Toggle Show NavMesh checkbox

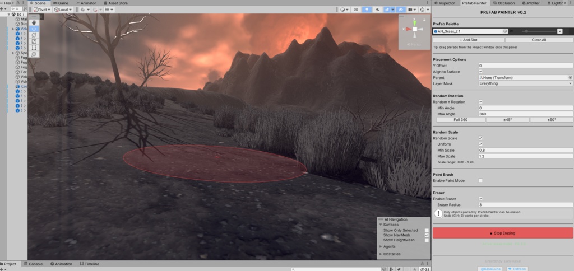tap(427, 235)
